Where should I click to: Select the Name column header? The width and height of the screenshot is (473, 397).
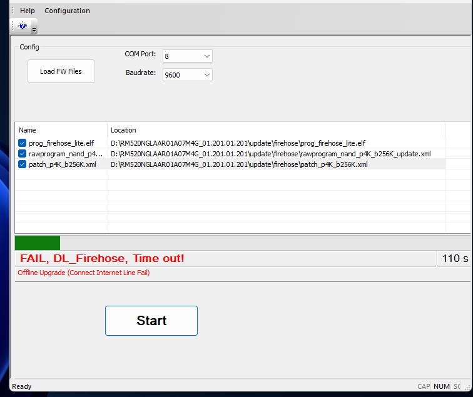pos(61,130)
